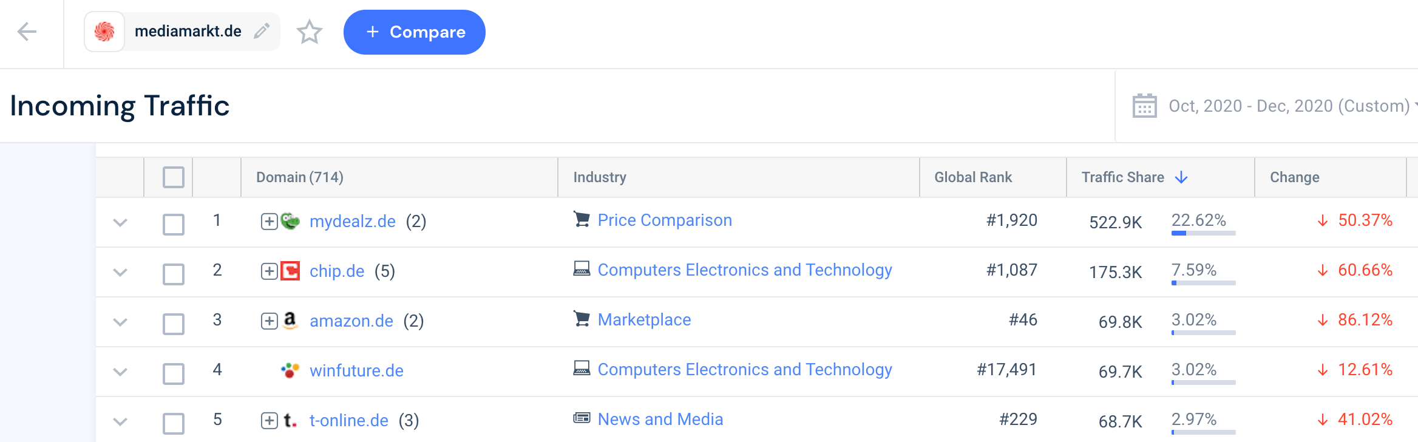Check the box for the mydealz.de row
Screen dimensions: 1418x442
tap(174, 224)
